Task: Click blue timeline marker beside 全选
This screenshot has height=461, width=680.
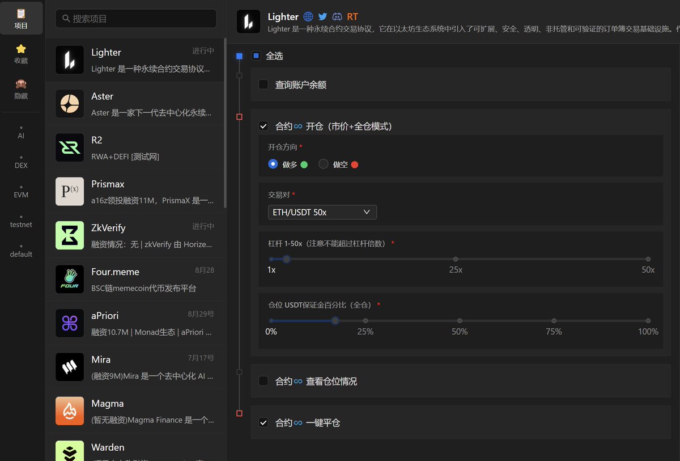Action: [x=239, y=56]
